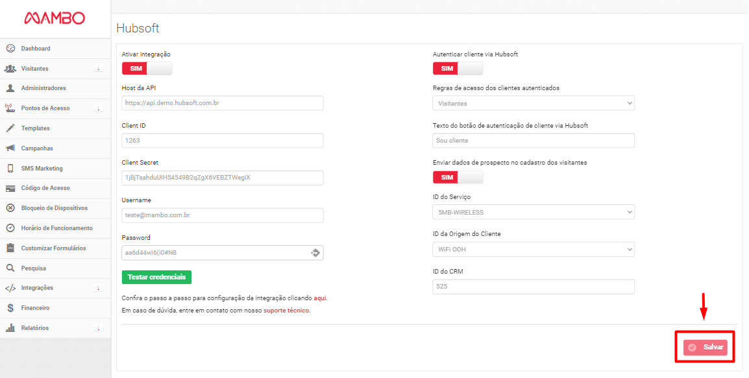Click the Mambo logo
Screen dimensions: 749x378
click(x=55, y=18)
